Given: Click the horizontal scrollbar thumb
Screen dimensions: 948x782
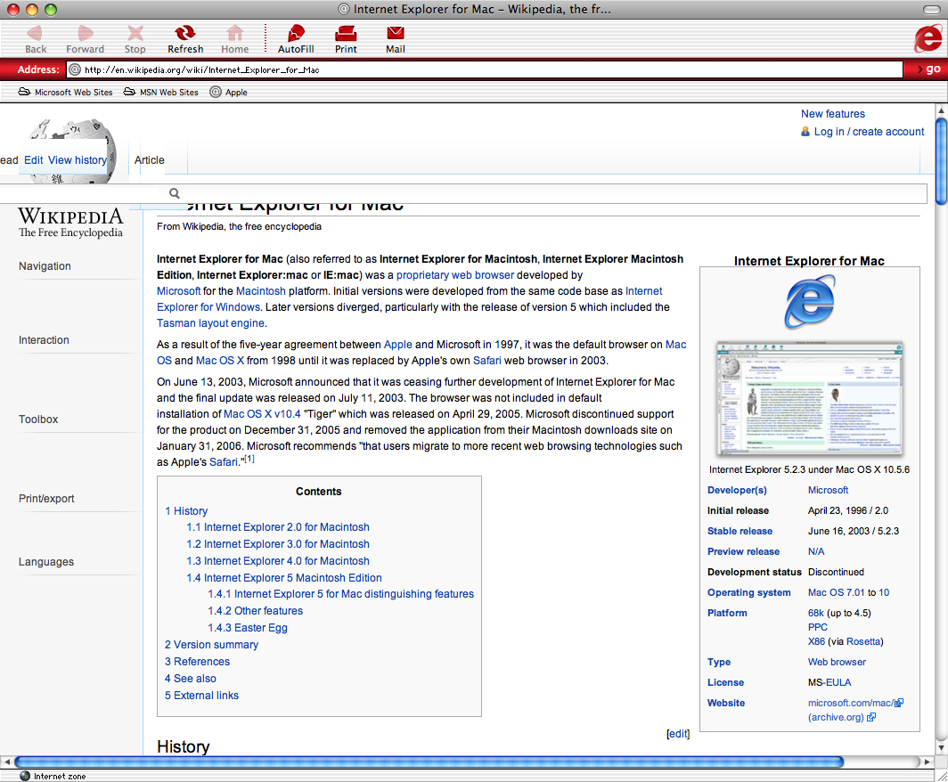Looking at the screenshot, I should click(429, 762).
